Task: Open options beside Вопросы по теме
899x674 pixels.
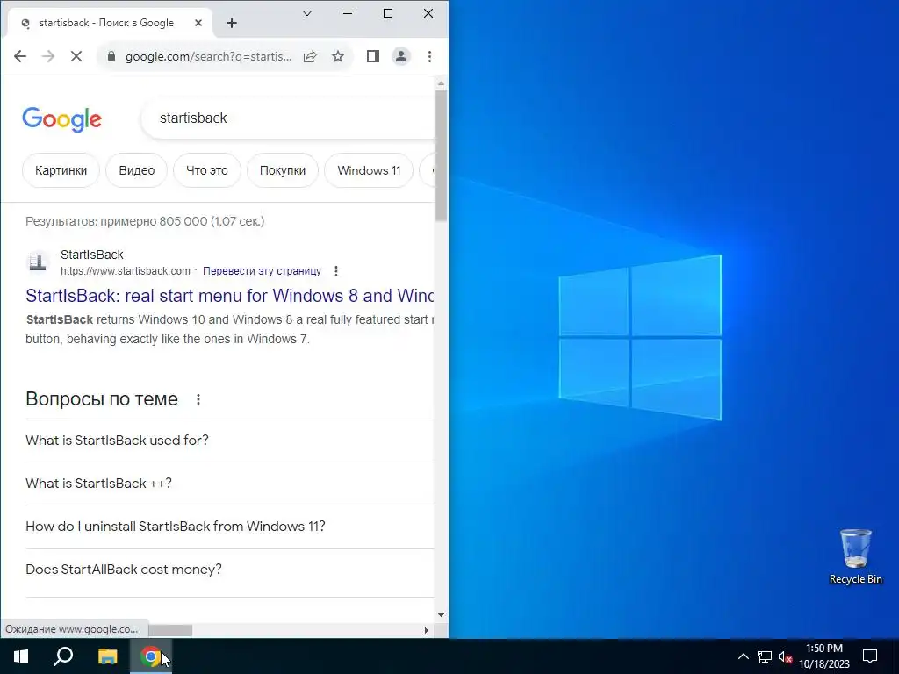Action: coord(198,399)
